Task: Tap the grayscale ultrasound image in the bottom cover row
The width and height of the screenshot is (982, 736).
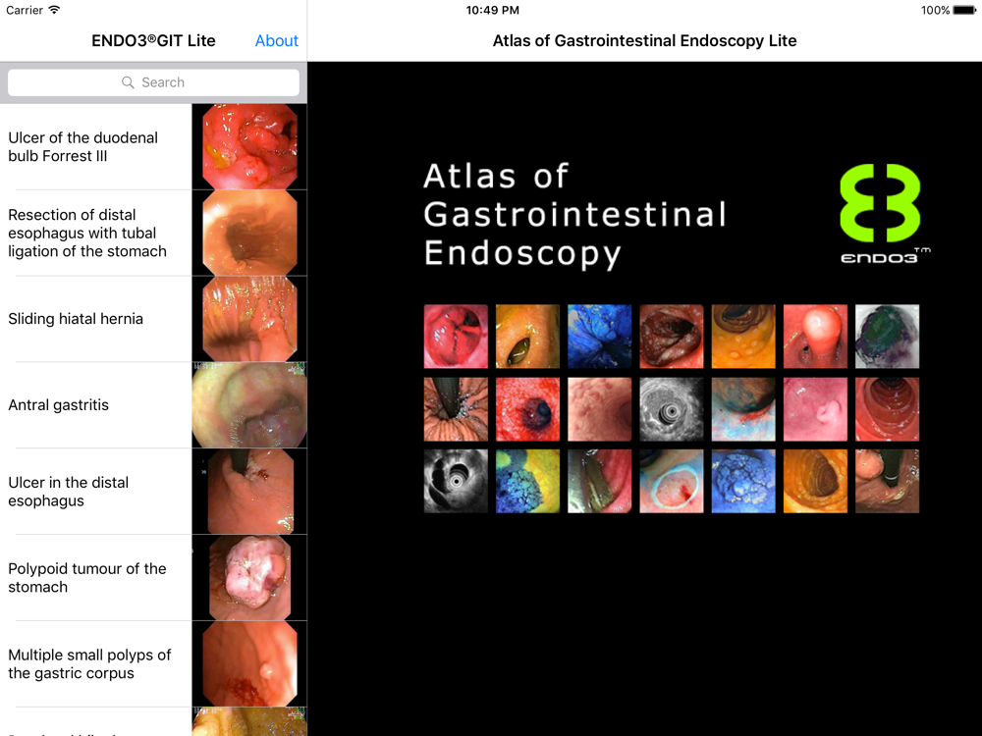Action: 456,481
